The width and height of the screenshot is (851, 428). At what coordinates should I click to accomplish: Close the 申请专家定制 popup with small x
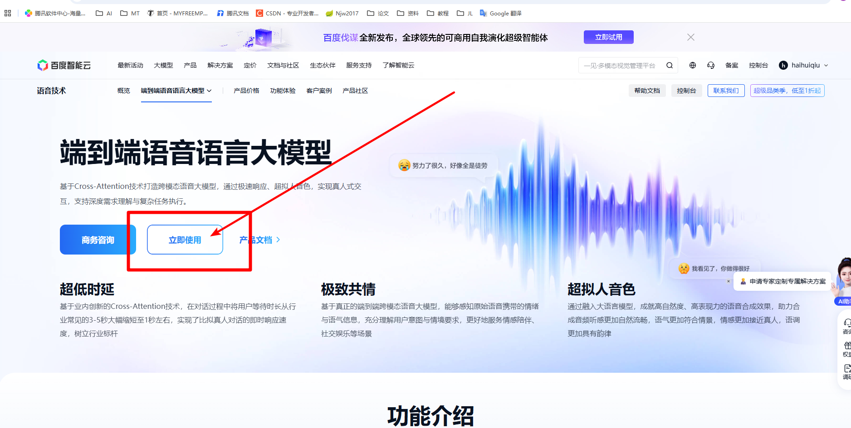click(x=729, y=281)
